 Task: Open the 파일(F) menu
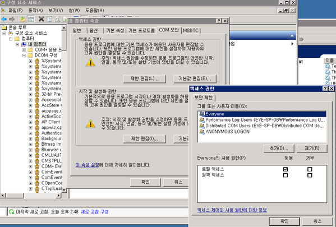coord(16,11)
